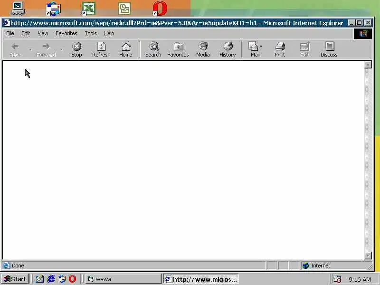Launch Internet Explorer from quick launch

point(51,279)
